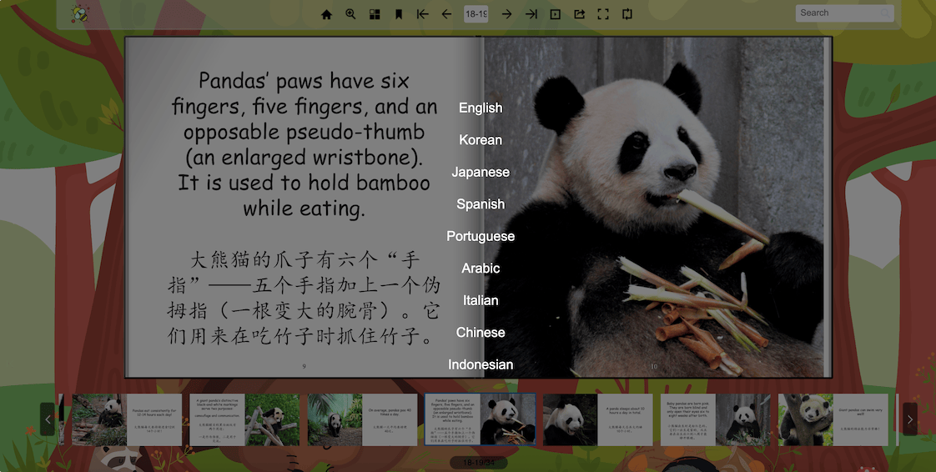Jump to the last page

[531, 14]
